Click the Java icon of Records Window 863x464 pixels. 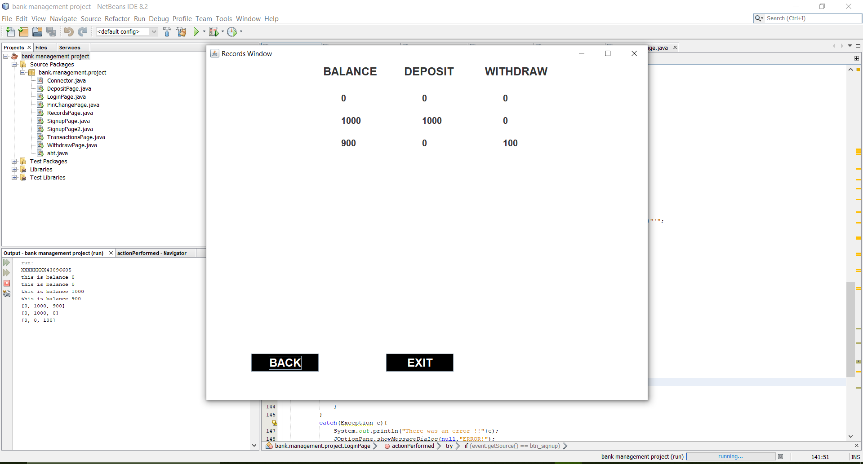point(215,53)
